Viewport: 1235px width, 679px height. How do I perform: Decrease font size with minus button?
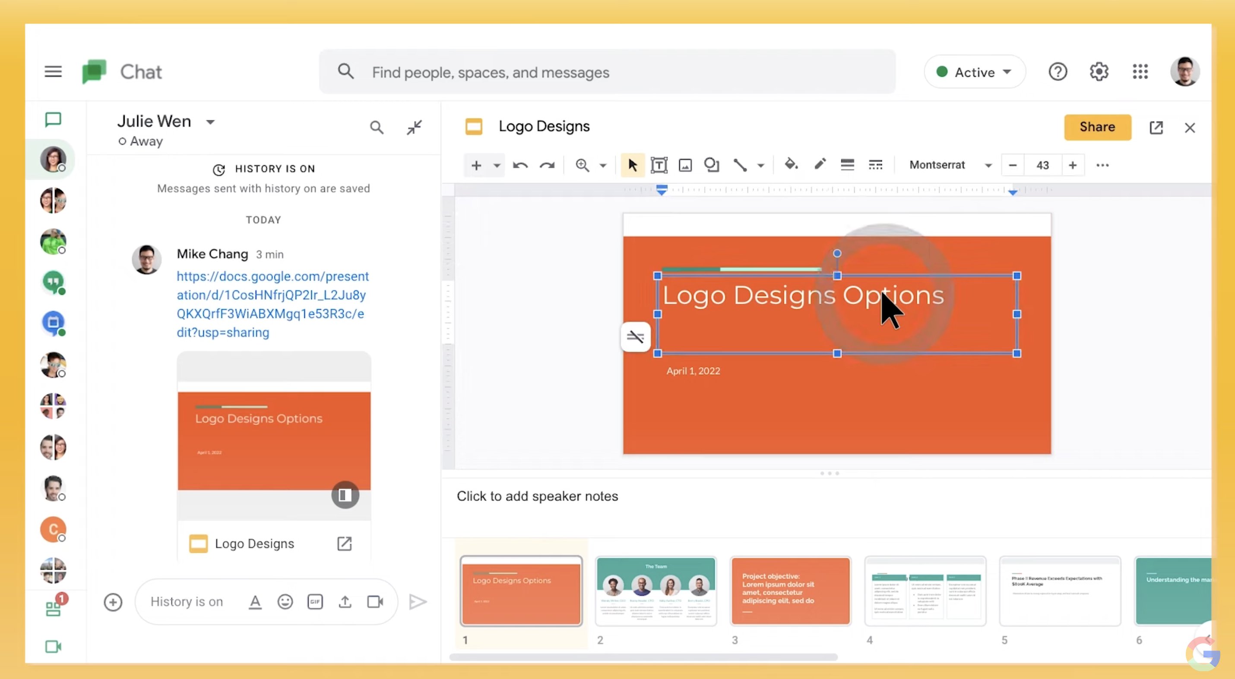1013,165
